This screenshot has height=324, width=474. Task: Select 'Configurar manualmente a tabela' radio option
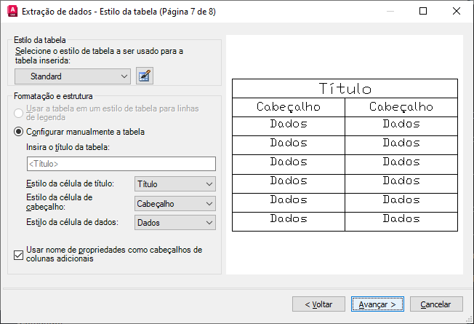pyautogui.click(x=19, y=132)
